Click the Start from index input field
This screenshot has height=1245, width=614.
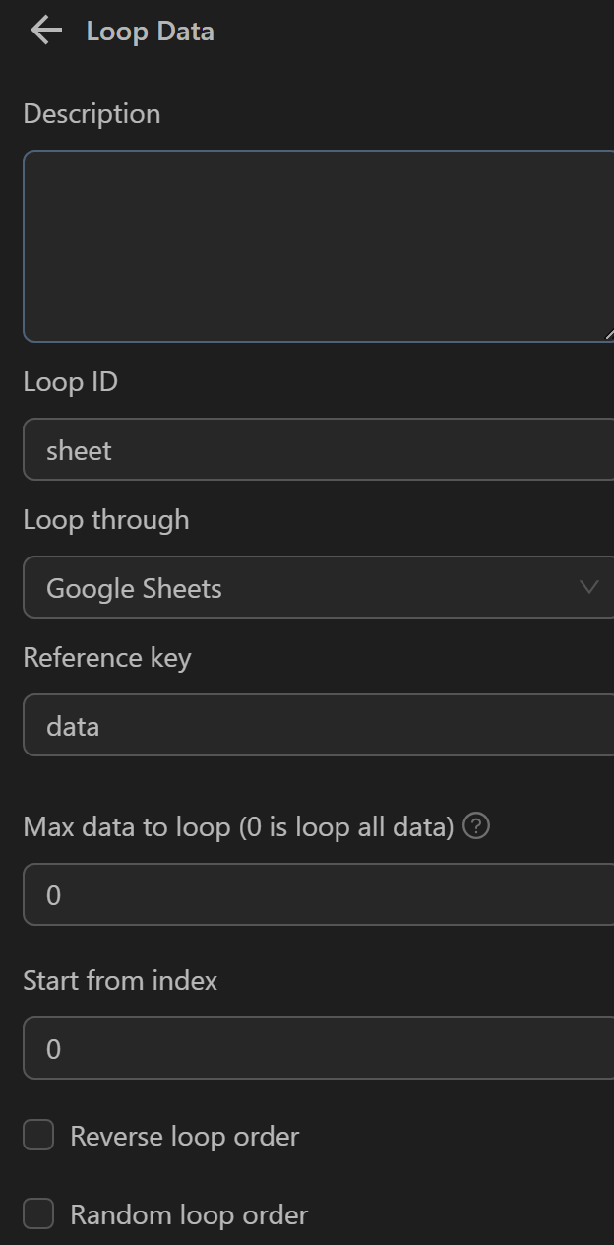tap(315, 1049)
